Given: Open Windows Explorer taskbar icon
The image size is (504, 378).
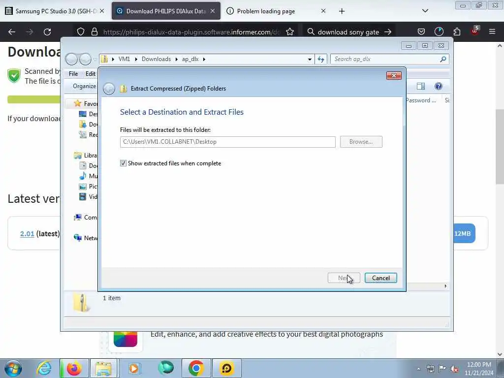Looking at the screenshot, I should [103, 368].
